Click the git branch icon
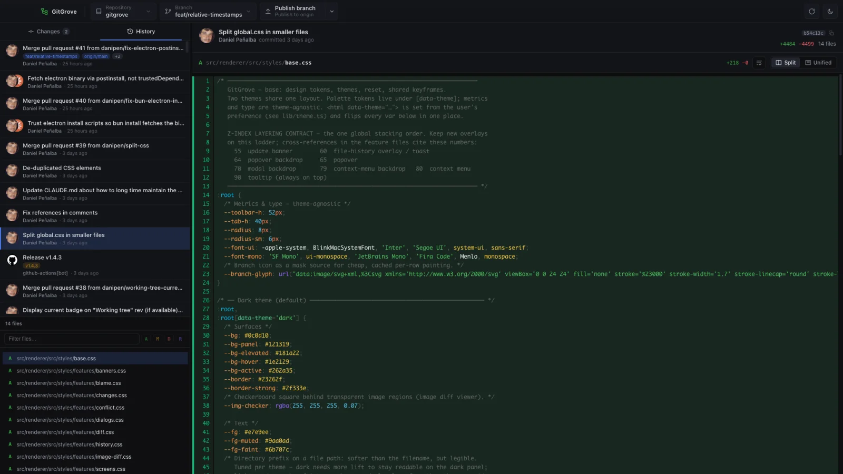Screen dimensions: 843x474 tap(168, 11)
